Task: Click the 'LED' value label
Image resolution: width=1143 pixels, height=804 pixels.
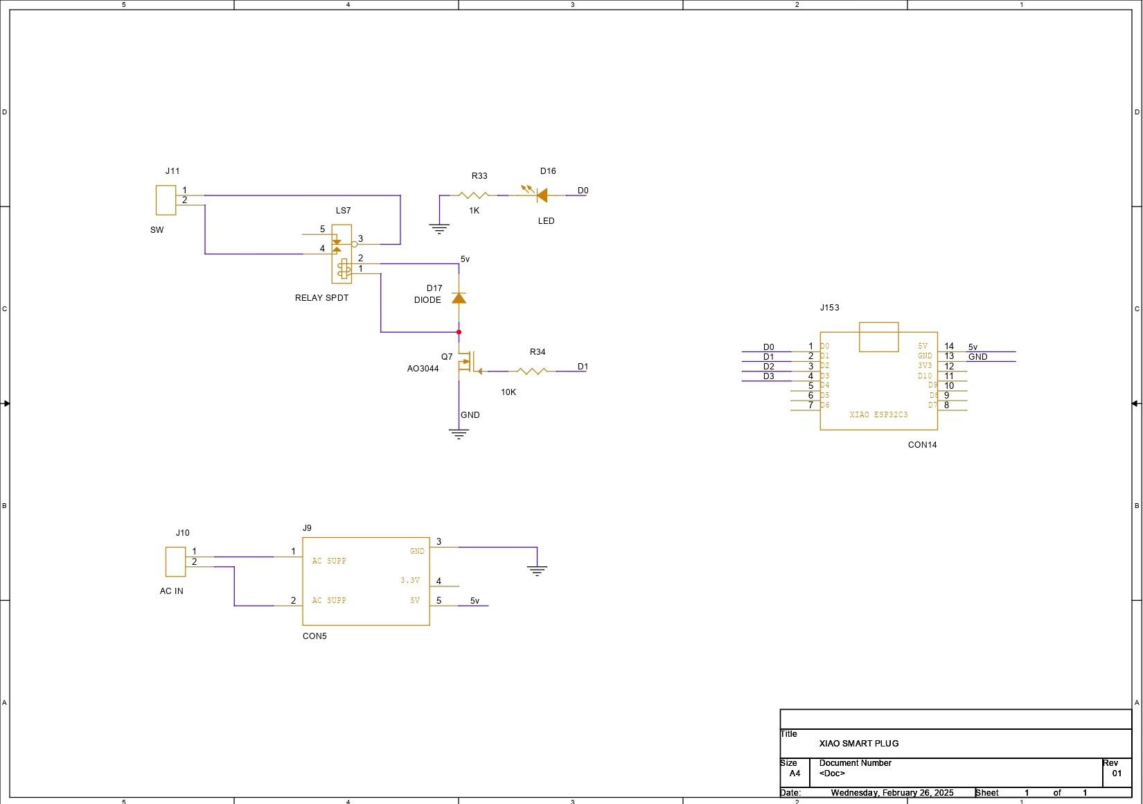Action: click(x=546, y=221)
